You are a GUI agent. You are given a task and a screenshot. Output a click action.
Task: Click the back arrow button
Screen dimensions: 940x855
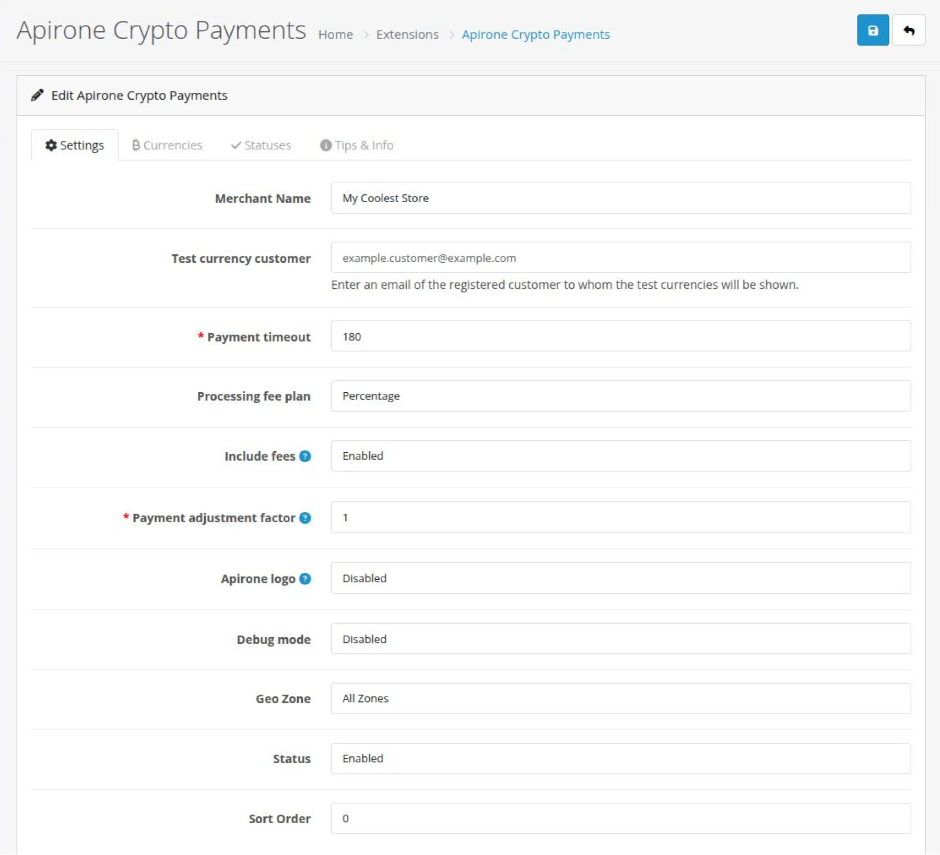[x=909, y=30]
